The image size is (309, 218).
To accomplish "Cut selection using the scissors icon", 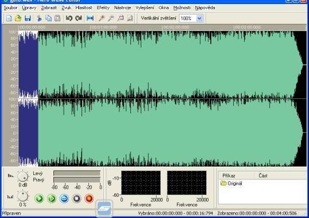I will click(x=39, y=18).
